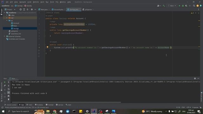Build project using the hammer icon
The width and height of the screenshot is (203, 114).
coord(164,6)
